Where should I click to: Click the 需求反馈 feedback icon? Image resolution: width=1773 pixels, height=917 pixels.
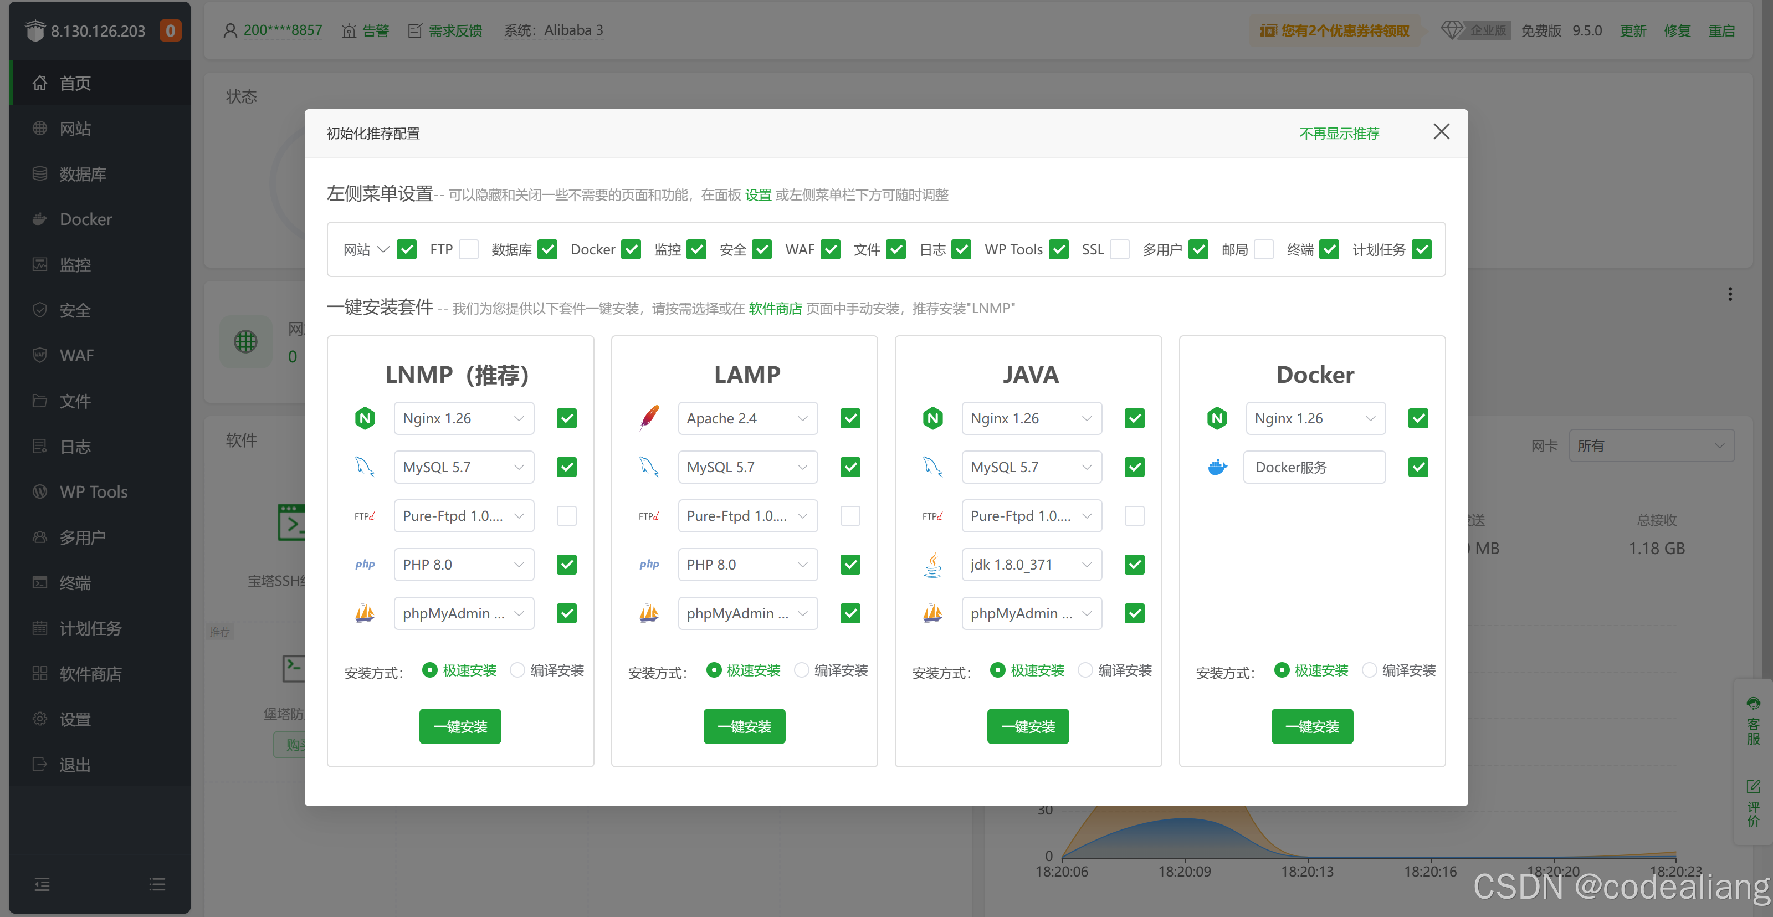coord(415,31)
